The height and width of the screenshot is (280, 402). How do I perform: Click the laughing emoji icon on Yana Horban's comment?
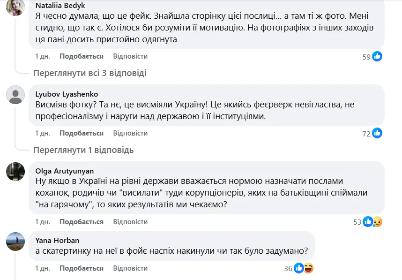(309, 268)
